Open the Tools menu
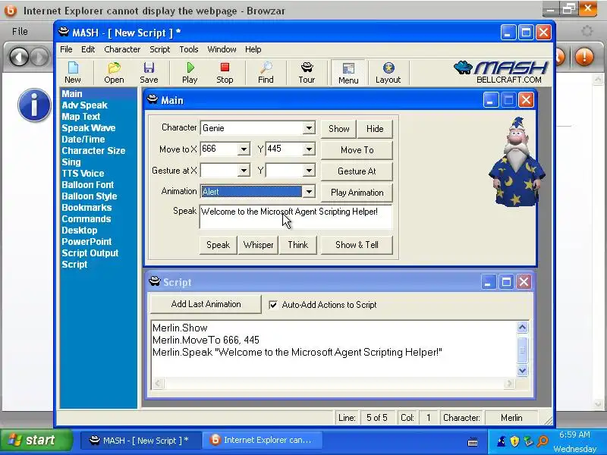Image resolution: width=607 pixels, height=455 pixels. coord(189,49)
